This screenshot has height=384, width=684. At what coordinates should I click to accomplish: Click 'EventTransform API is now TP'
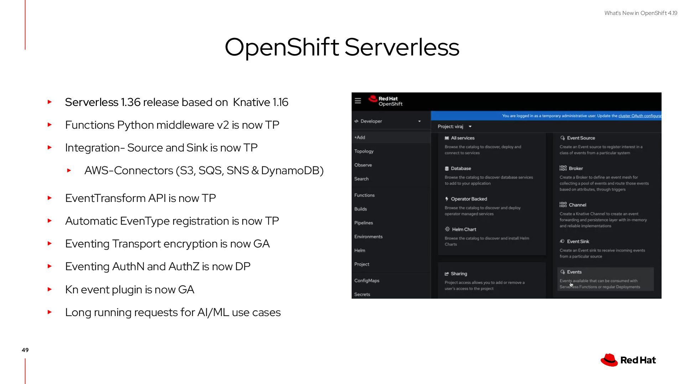tap(140, 198)
